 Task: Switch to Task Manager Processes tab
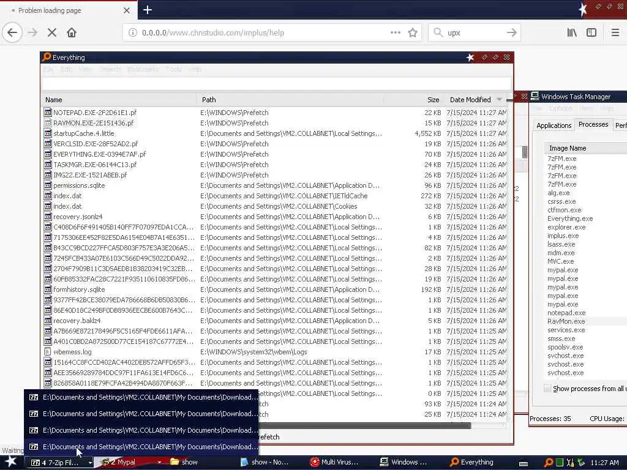coord(593,124)
